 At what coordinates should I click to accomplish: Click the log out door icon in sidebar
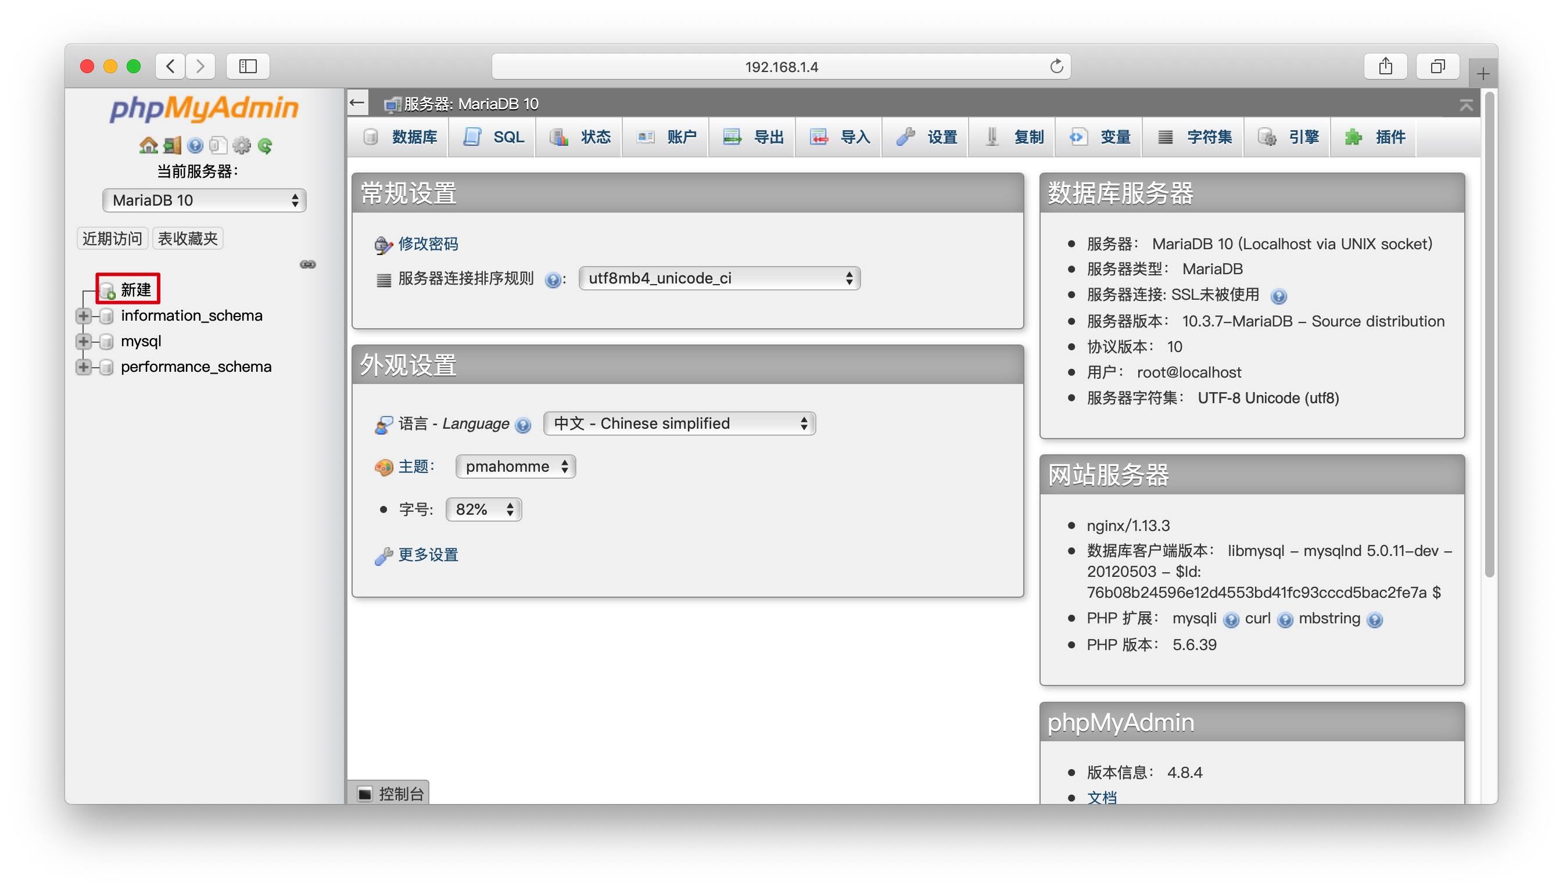click(x=172, y=145)
